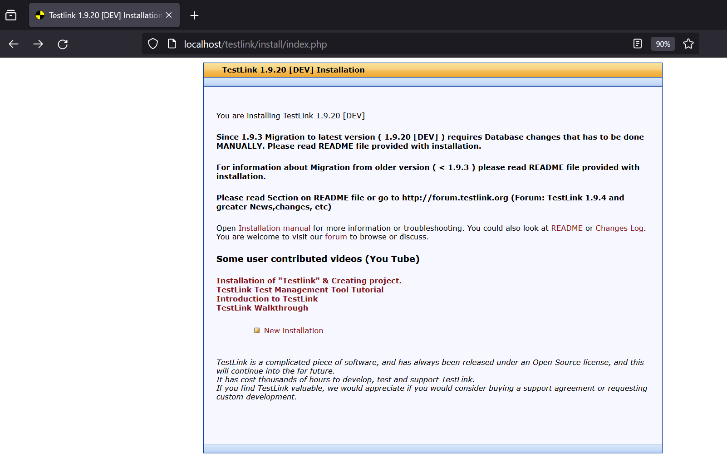Reset the 90% zoom level badge
The width and height of the screenshot is (727, 457).
[663, 44]
